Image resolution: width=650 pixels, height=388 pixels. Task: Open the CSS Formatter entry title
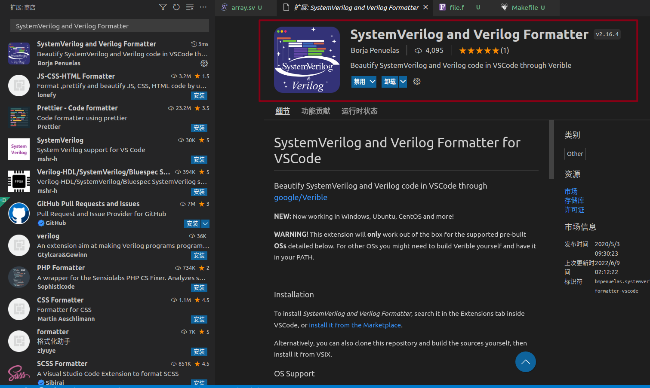(60, 300)
